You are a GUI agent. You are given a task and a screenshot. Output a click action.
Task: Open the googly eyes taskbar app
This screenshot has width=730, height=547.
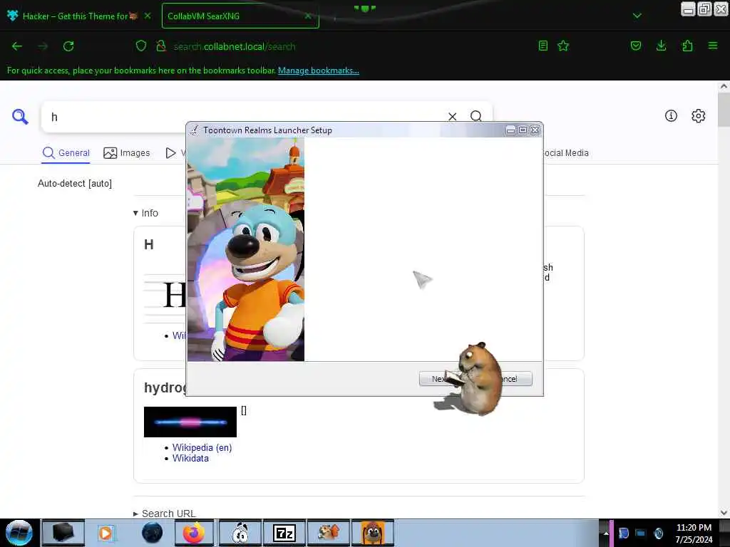pyautogui.click(x=240, y=533)
